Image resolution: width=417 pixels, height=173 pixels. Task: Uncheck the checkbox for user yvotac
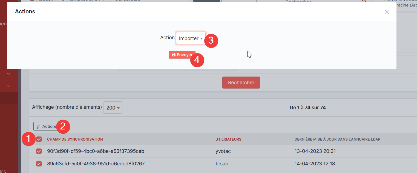[39, 151]
